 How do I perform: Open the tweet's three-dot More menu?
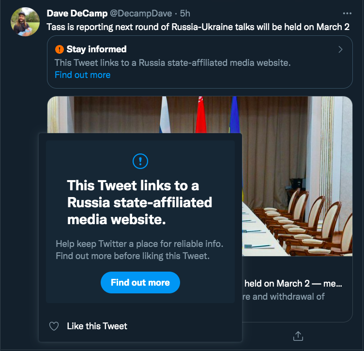[x=347, y=14]
